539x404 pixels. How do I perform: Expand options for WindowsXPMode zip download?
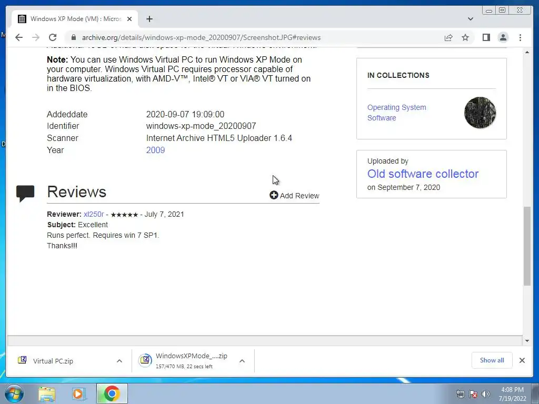click(x=242, y=361)
